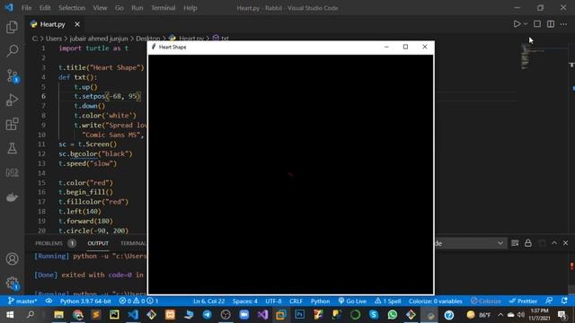
Task: Open the Explorer view in activity bar
Action: (x=12, y=27)
